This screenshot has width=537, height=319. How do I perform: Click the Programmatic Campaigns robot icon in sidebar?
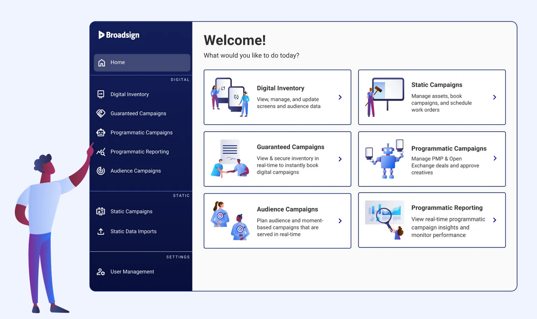[x=101, y=132]
